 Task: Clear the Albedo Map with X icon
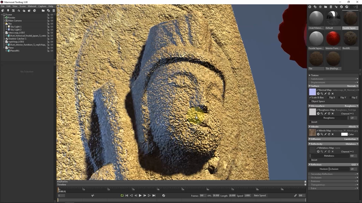point(333,134)
